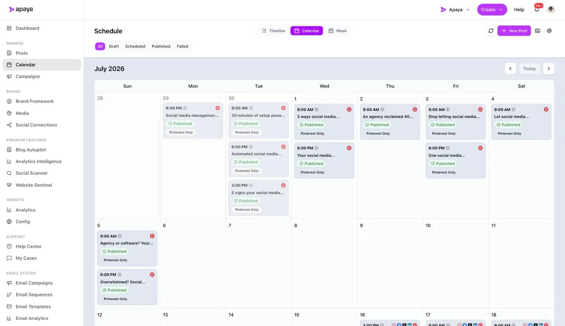This screenshot has width=565, height=326.
Task: Go to previous month
Action: pos(510,69)
